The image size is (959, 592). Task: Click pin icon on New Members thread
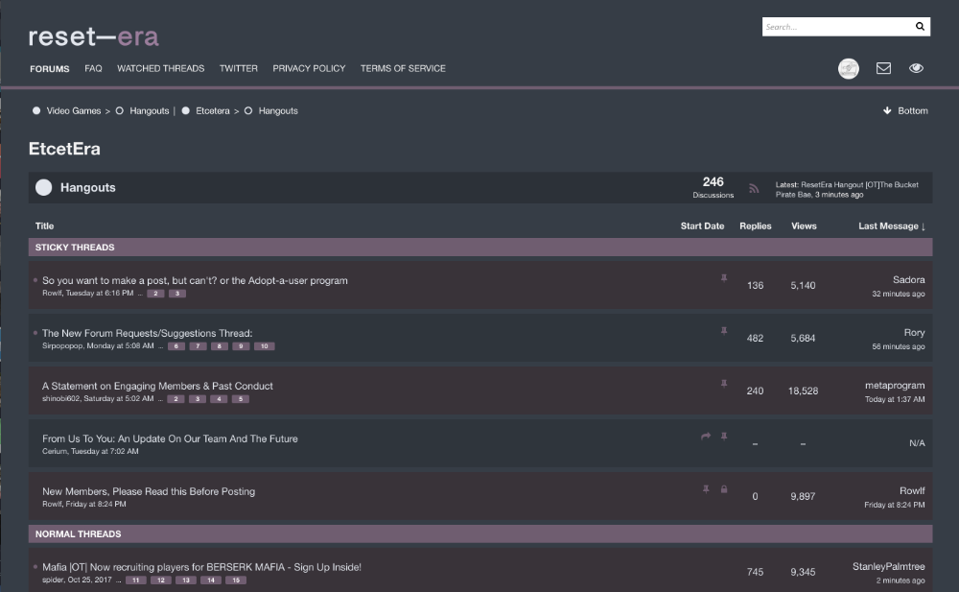(706, 488)
